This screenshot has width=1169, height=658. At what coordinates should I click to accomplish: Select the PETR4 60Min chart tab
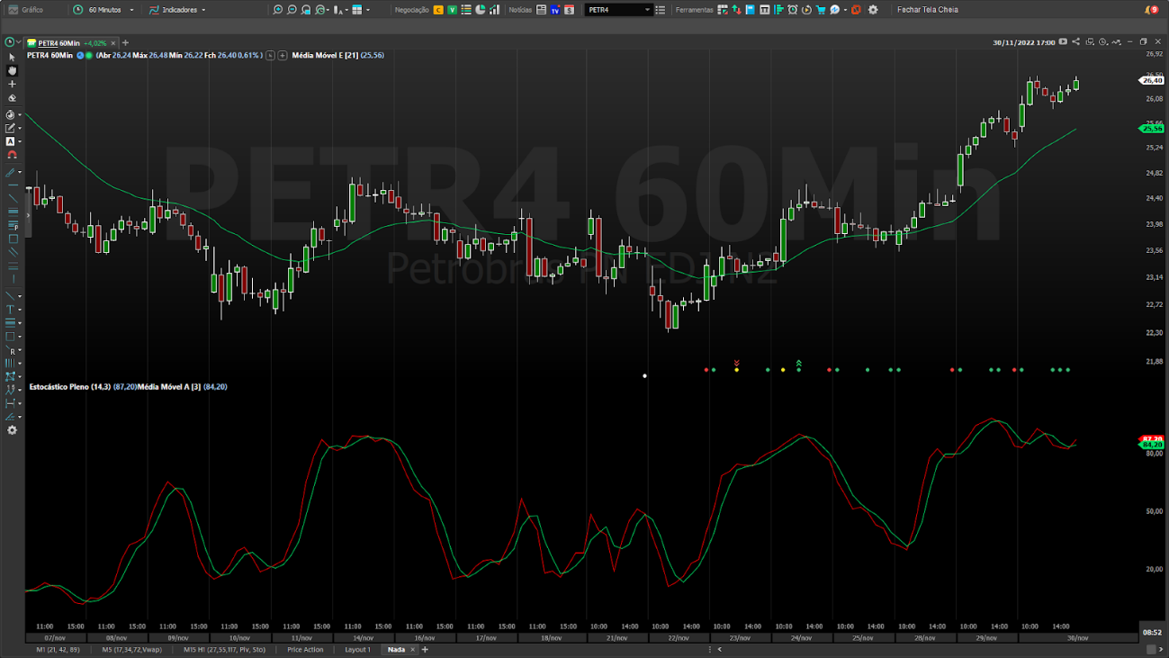point(72,42)
